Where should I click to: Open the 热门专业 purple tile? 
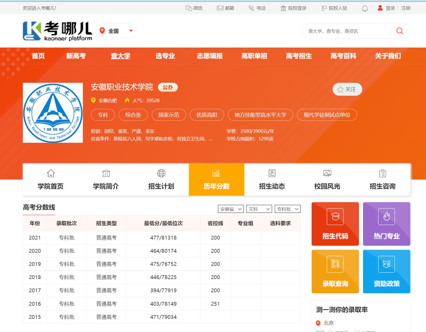click(x=387, y=224)
